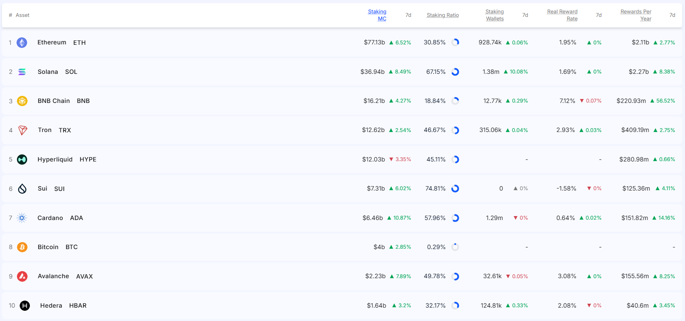The image size is (685, 321).
Task: Sort by Staking Wallets header
Action: coord(495,15)
